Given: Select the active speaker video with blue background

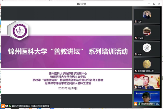Looking at the screenshot, I should (x=147, y=98).
